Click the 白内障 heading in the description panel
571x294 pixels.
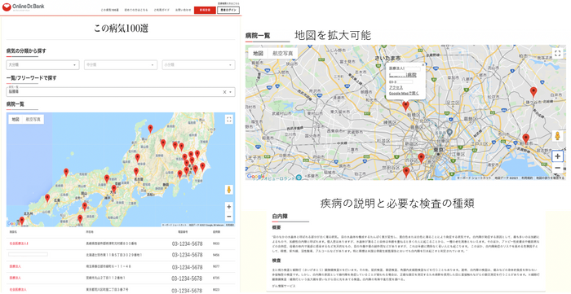click(281, 216)
